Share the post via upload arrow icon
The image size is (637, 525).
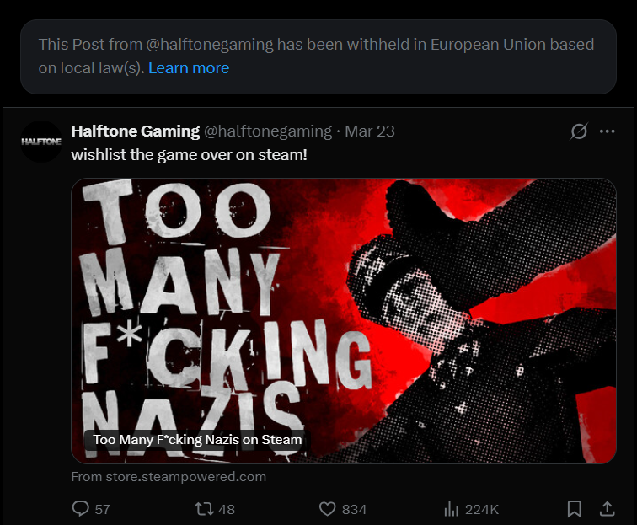click(x=606, y=509)
